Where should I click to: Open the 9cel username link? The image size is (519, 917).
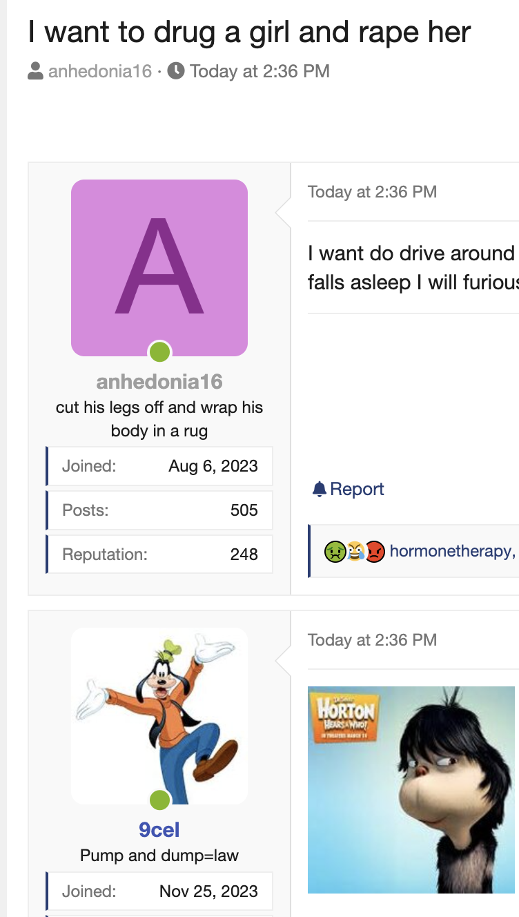point(159,829)
